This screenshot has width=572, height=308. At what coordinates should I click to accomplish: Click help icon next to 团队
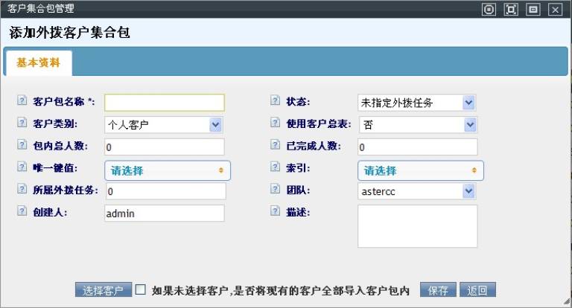[274, 190]
